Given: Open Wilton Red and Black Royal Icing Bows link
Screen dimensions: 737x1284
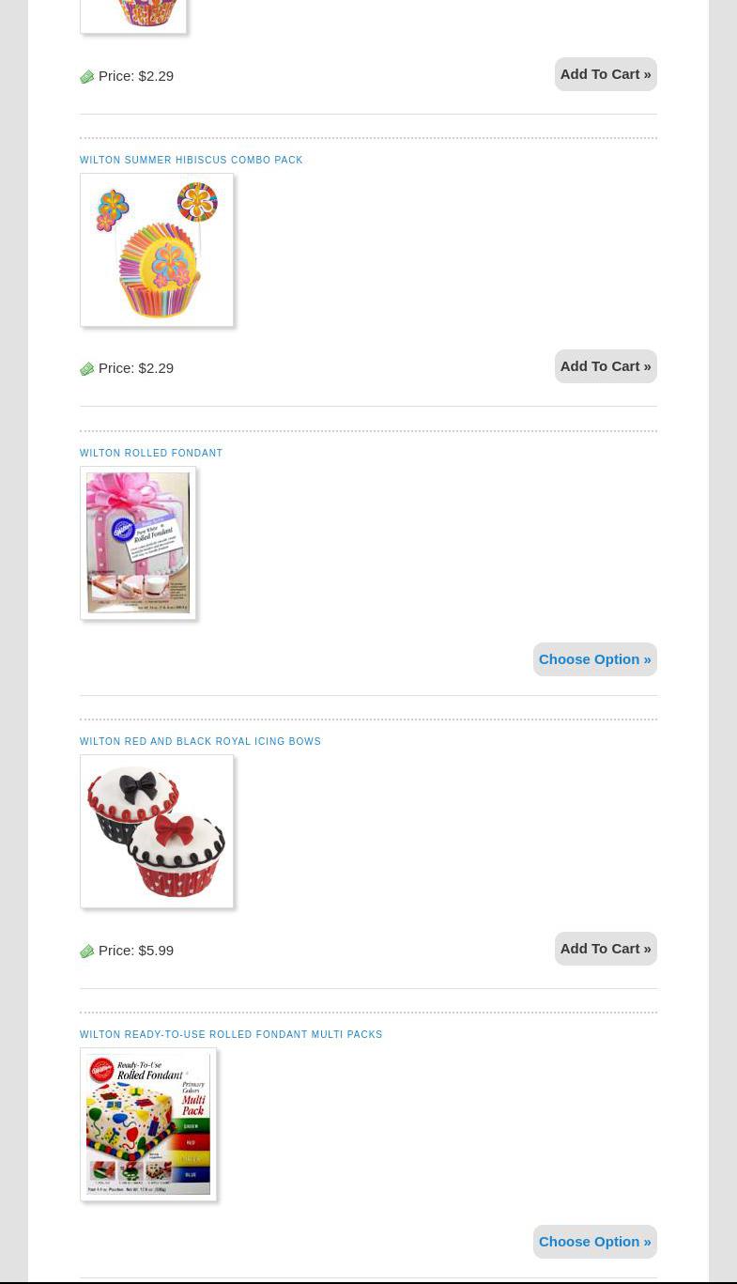Looking at the screenshot, I should click(200, 742).
